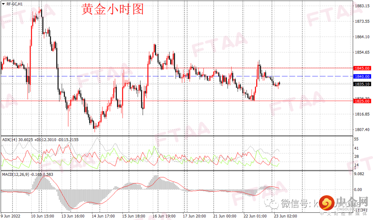Click the 1807.40 price scale value
The width and height of the screenshot is (373, 220).
(x=362, y=130)
